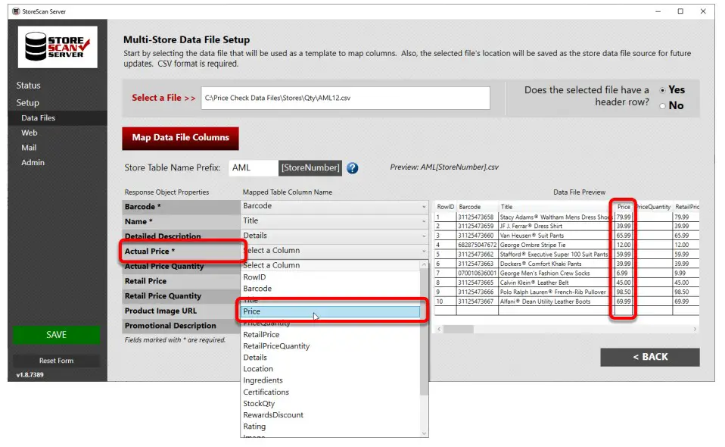
Task: Click the dropdown list vertical scrollbar thumb
Action: [424, 332]
